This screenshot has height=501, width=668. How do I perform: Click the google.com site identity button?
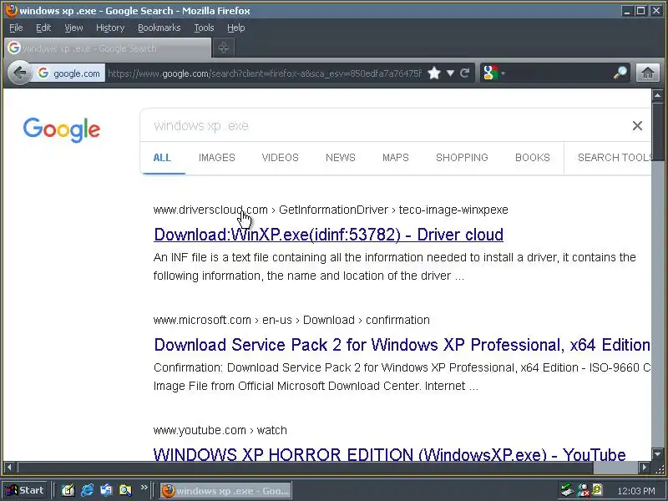69,73
